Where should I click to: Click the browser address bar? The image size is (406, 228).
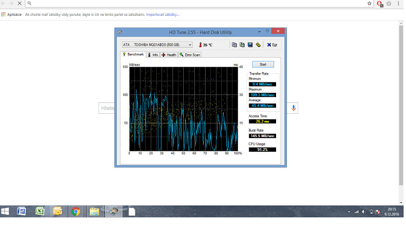(198, 3)
